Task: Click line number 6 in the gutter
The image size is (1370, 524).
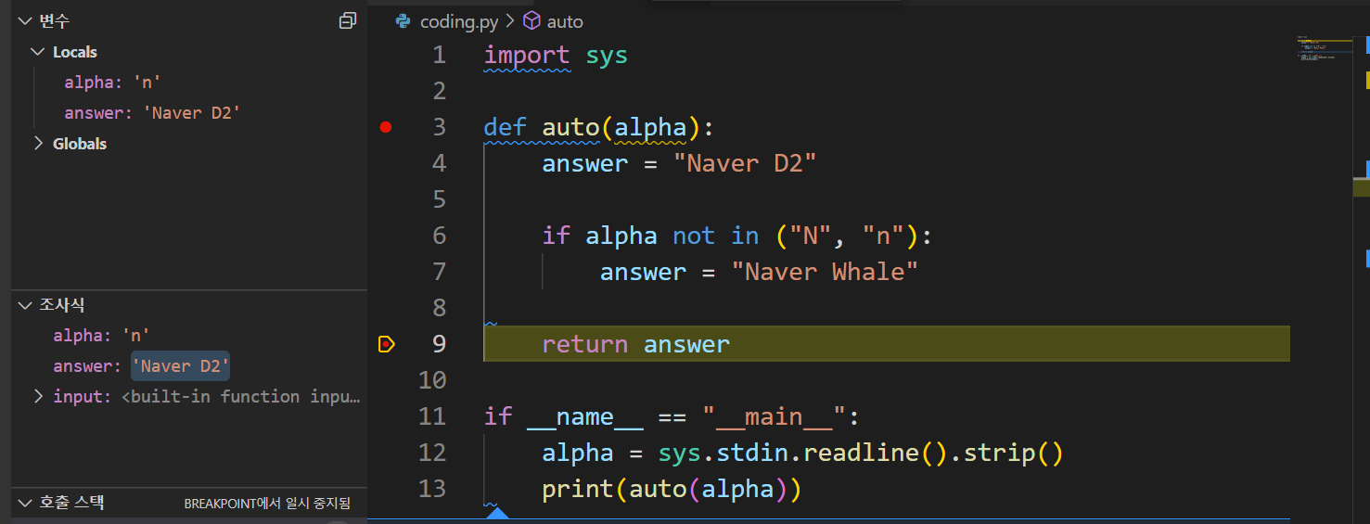Action: click(x=439, y=236)
